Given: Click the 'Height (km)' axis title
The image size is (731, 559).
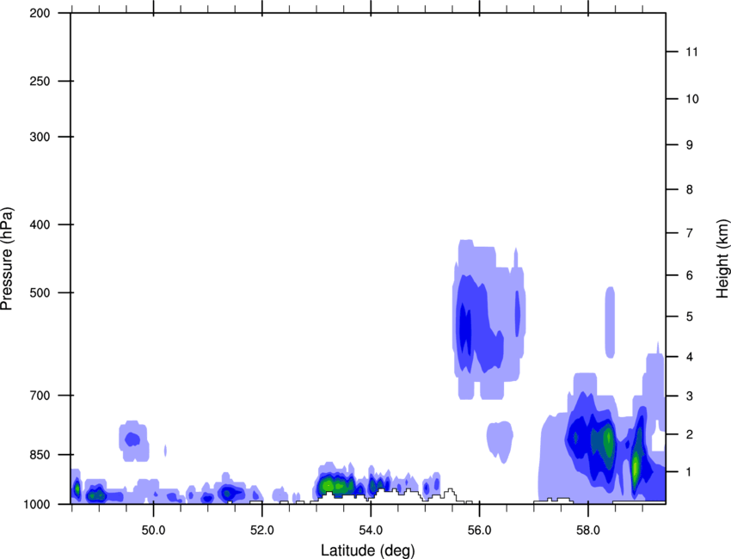Looking at the screenshot, I should coord(722,259).
